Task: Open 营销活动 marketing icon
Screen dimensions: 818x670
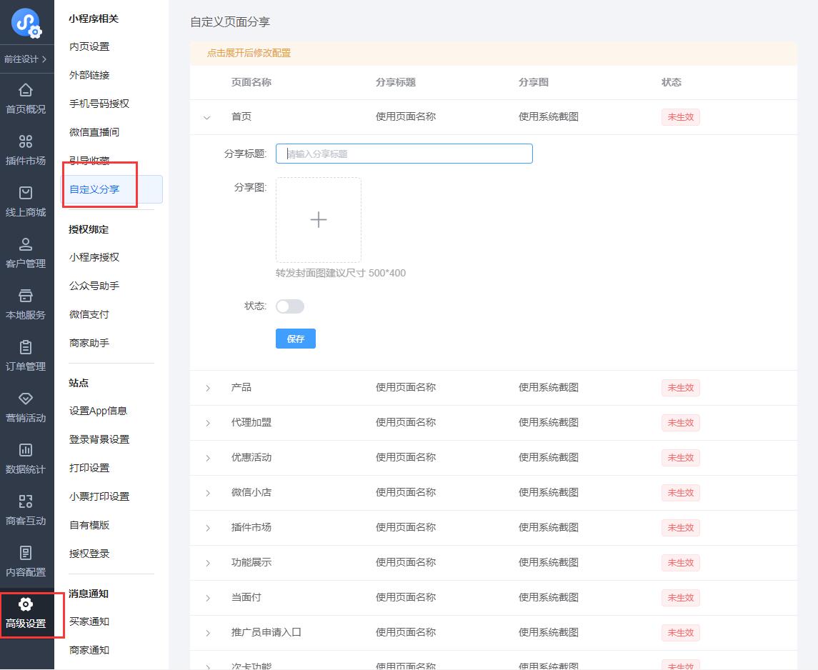Action: coord(26,399)
